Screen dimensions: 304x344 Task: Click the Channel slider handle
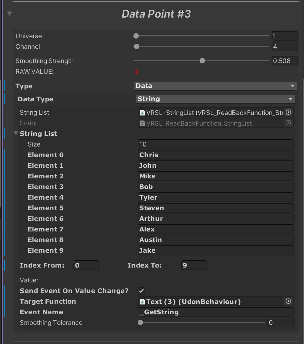point(137,46)
